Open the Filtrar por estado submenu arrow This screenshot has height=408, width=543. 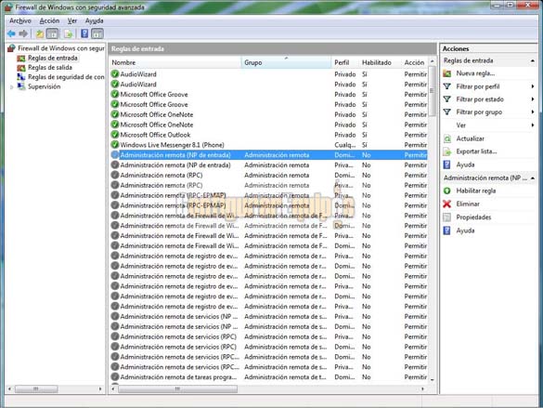click(x=533, y=99)
